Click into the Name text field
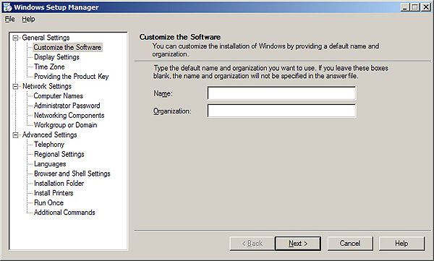Image resolution: width=434 pixels, height=261 pixels. point(282,93)
